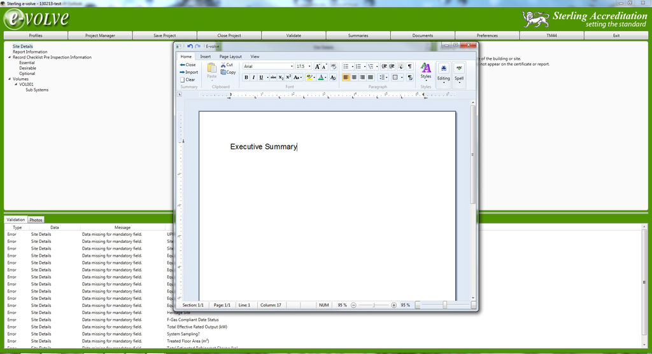This screenshot has height=354, width=652.
Task: Apply superscript formatting
Action: pyautogui.click(x=288, y=78)
